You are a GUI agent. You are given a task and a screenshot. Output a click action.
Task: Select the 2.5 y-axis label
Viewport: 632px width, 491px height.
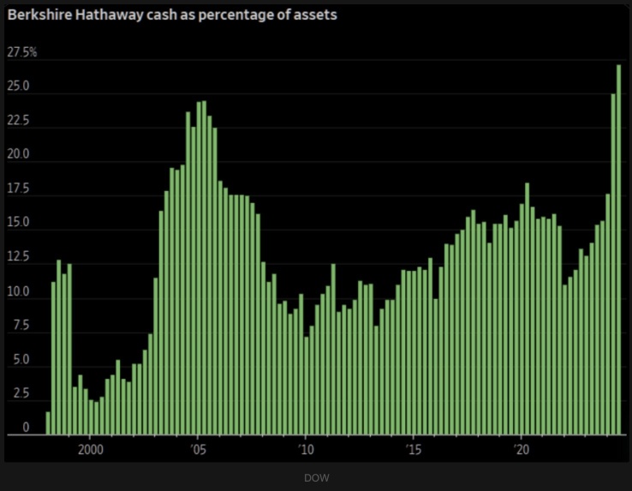(x=20, y=394)
